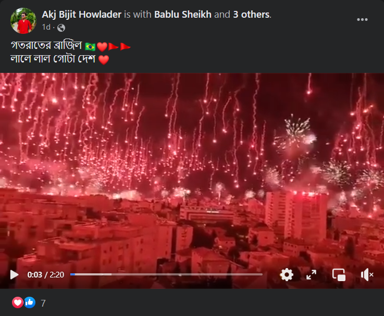384x316 pixels.
Task: Open video settings gear
Action: coord(287,275)
